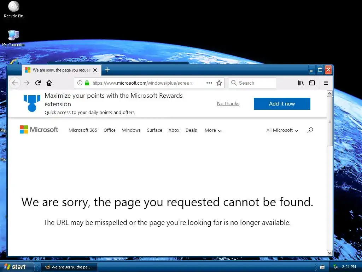Click the green padlock security icon
Screen dimensions: 362x272
[87, 83]
